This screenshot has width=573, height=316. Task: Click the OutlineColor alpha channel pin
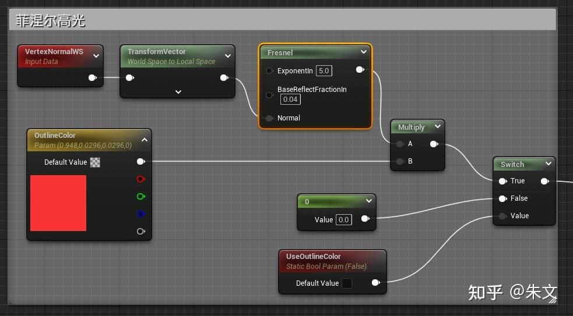(x=140, y=231)
